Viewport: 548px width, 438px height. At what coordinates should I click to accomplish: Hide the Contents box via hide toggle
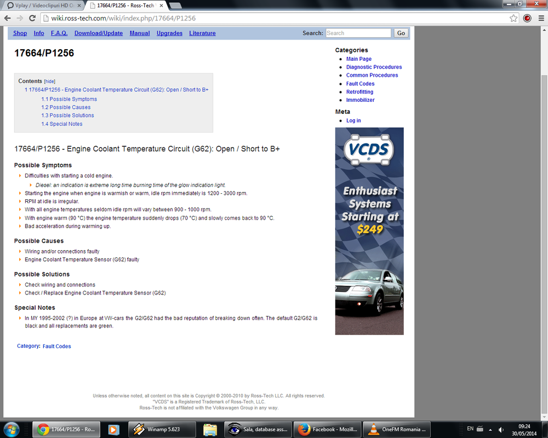coord(50,82)
